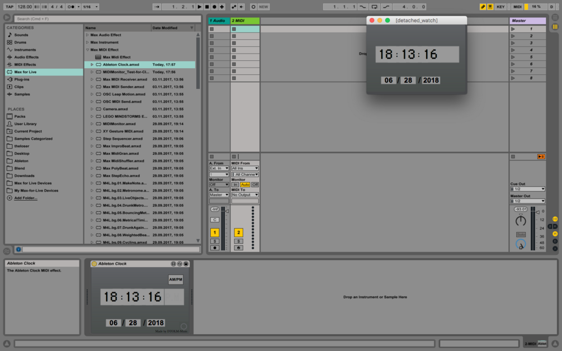Toggle the Loop switch

click(x=374, y=7)
